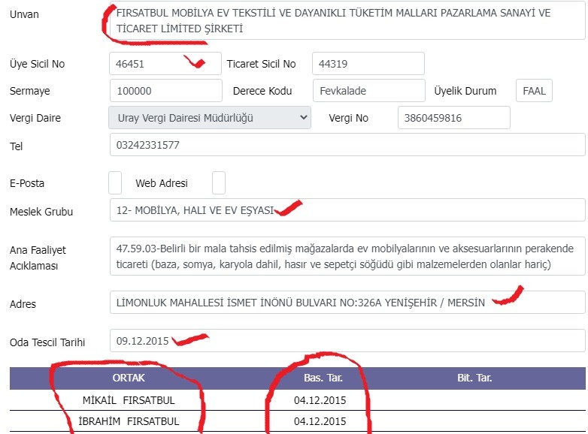Screen dimensions: 588x434
Task: Click the Ticaret Sicil No label
Action: click(x=262, y=64)
